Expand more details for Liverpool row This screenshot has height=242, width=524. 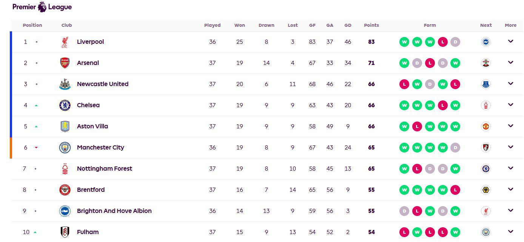(510, 42)
